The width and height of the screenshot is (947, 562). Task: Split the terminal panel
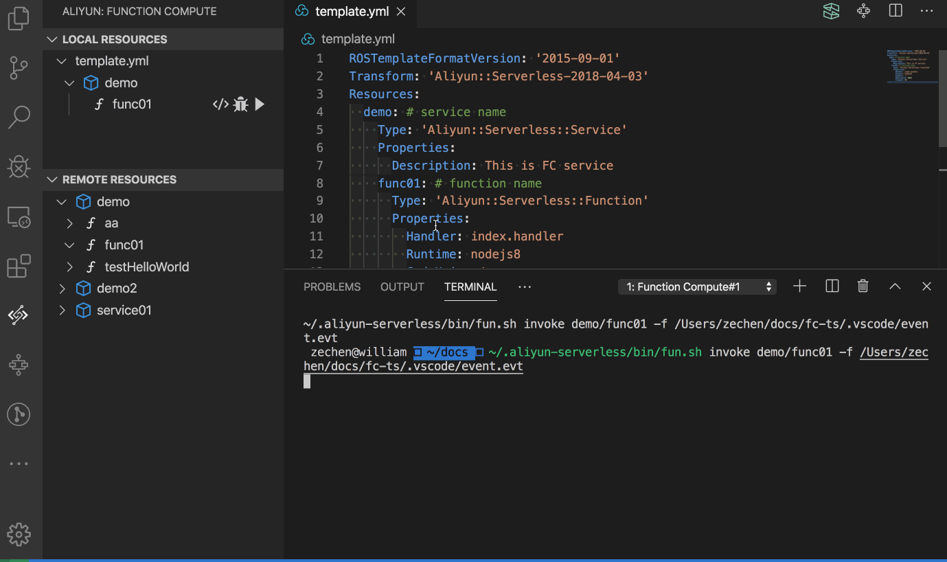point(832,286)
